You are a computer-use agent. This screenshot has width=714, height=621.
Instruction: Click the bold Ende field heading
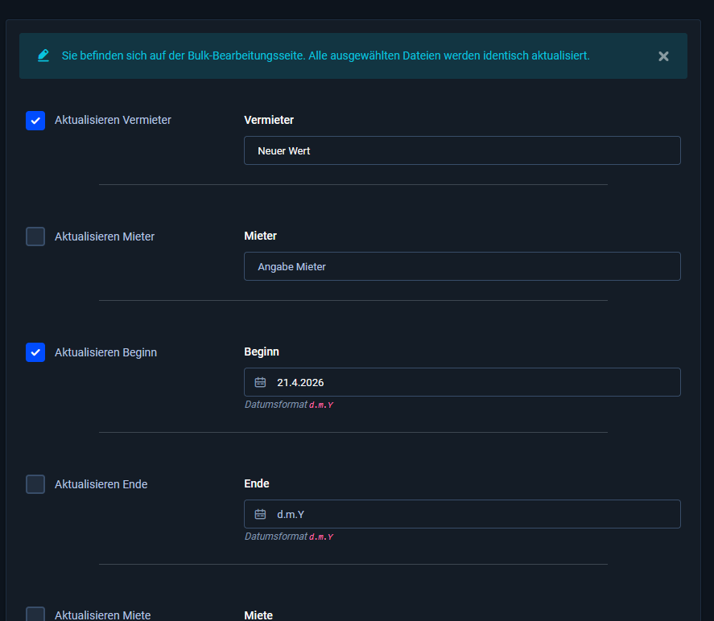(x=256, y=483)
